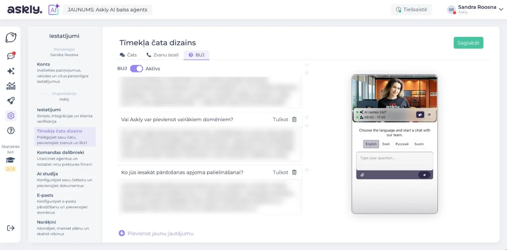
Task: Open the settings gear icon
Action: click(11, 116)
